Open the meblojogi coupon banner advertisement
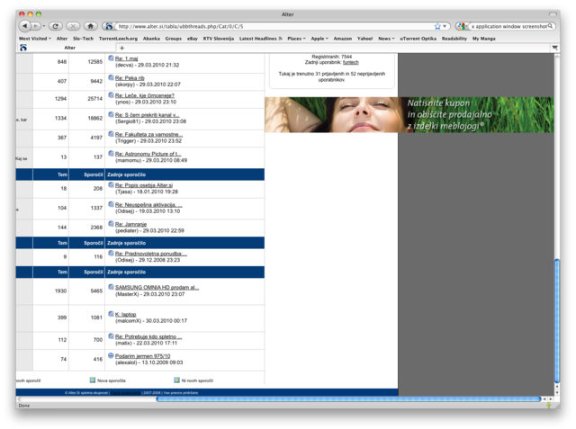Image resolution: width=576 pixels, height=429 pixels. point(409,115)
